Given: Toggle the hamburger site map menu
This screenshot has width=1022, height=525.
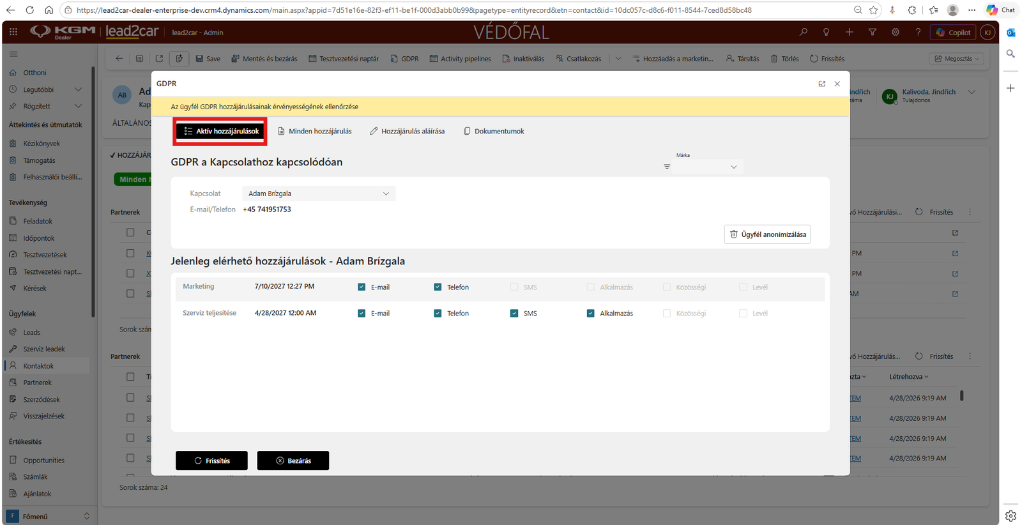Looking at the screenshot, I should pyautogui.click(x=13, y=54).
